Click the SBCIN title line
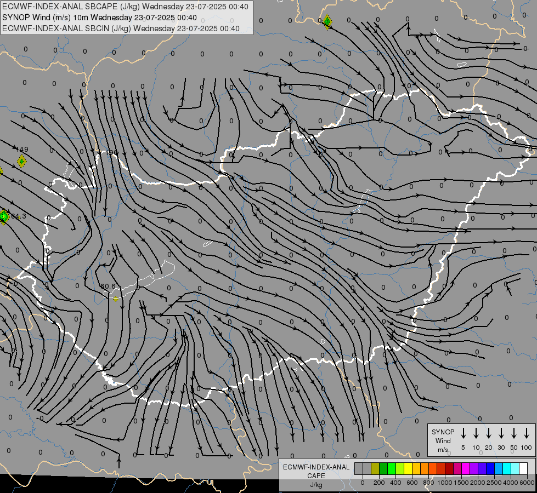The height and width of the screenshot is (493, 537). pyautogui.click(x=121, y=28)
